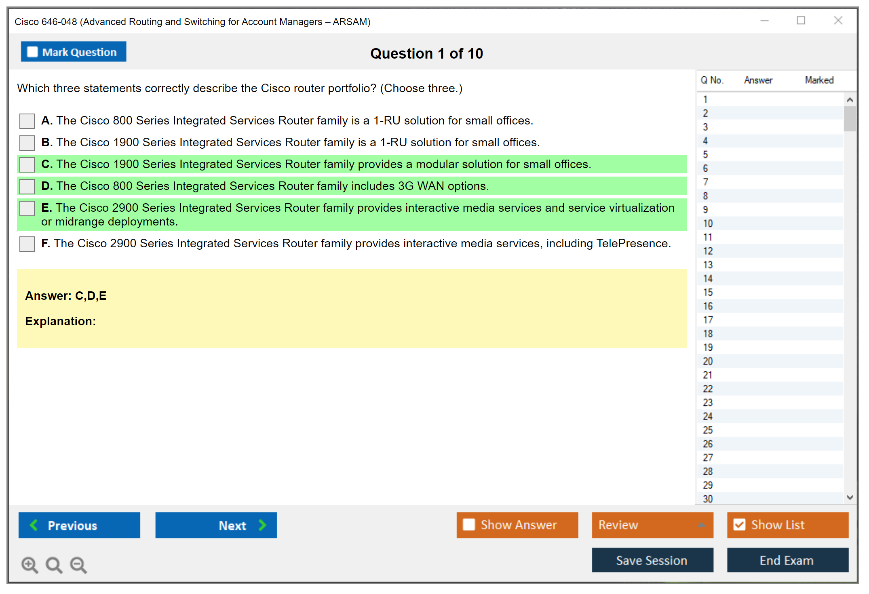Check answer option A checkbox
Viewport: 869px width, 594px height.
(27, 120)
